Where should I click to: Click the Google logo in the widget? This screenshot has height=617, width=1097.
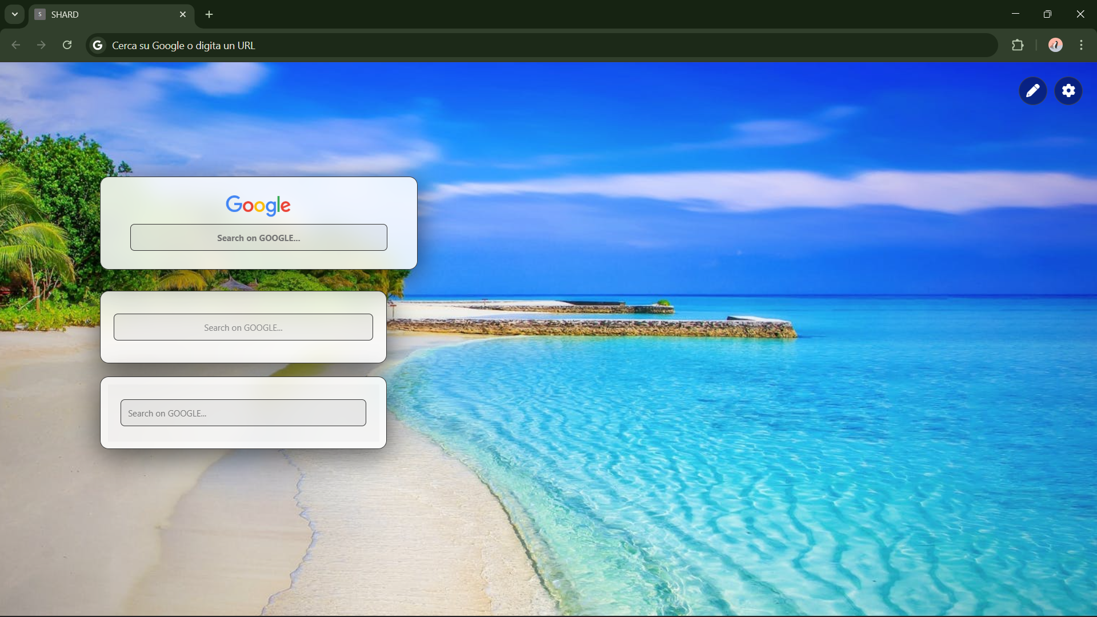pyautogui.click(x=258, y=205)
